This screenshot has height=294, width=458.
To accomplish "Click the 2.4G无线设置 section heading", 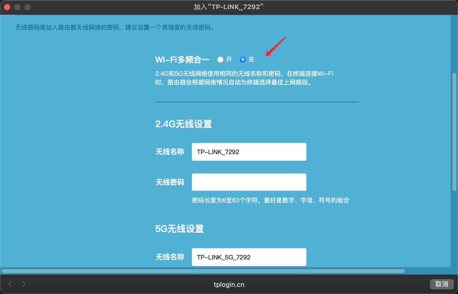I will click(184, 124).
